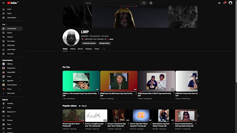The image size is (237, 133).
Task: Open the XavM handwriting thumbnail video
Action: (x=96, y=116)
